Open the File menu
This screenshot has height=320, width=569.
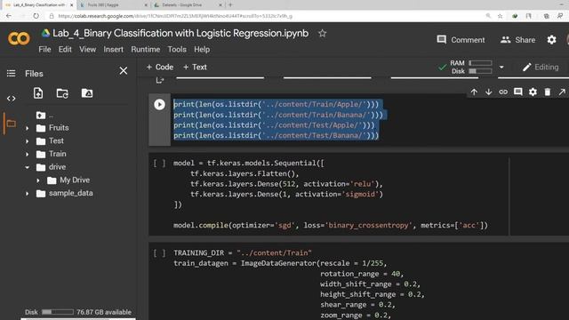point(44,50)
